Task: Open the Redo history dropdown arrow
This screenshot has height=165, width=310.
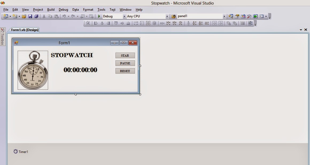Action: [x=77, y=16]
